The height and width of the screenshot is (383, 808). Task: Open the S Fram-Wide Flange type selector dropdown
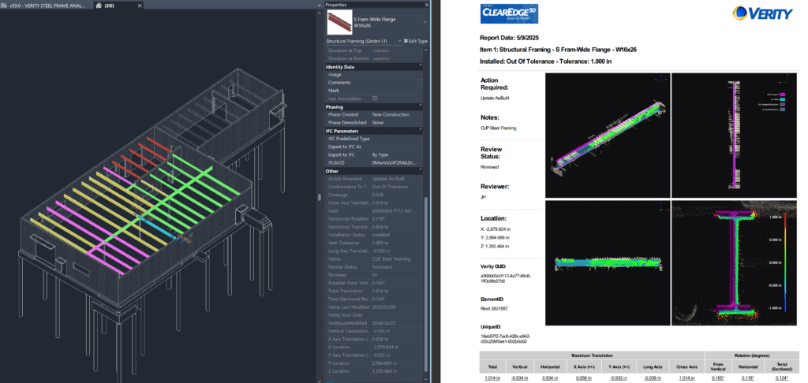click(x=425, y=23)
